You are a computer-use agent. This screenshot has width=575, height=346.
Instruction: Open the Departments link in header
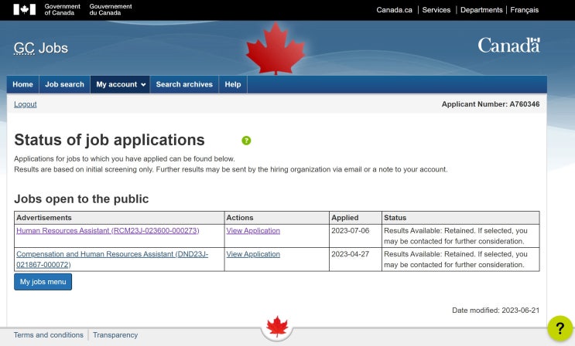[481, 10]
